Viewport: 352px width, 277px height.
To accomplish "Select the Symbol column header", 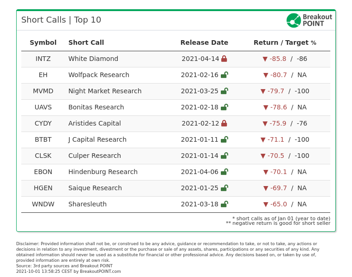I will (x=43, y=42).
